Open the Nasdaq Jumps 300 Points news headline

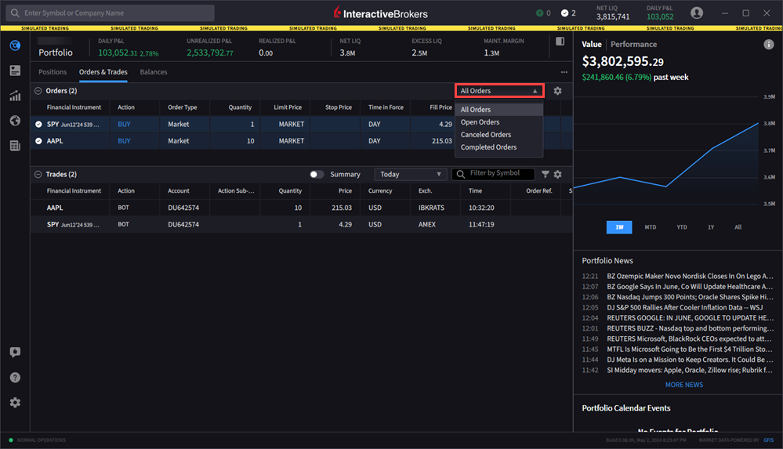pos(690,297)
